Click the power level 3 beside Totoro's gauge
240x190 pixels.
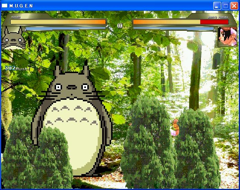coord(25,30)
